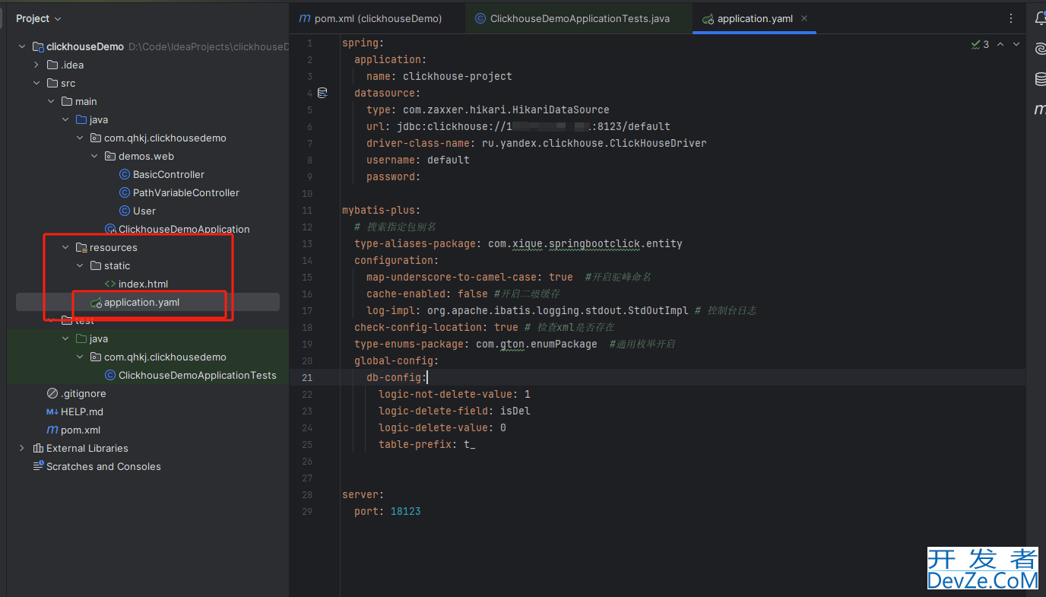Click the External Libraries icon
The height and width of the screenshot is (597, 1046).
click(38, 448)
